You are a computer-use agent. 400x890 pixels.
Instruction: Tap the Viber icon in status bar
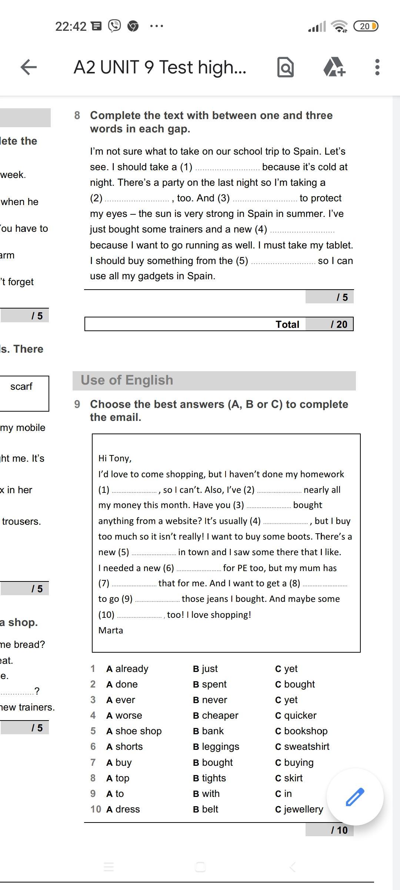click(114, 26)
